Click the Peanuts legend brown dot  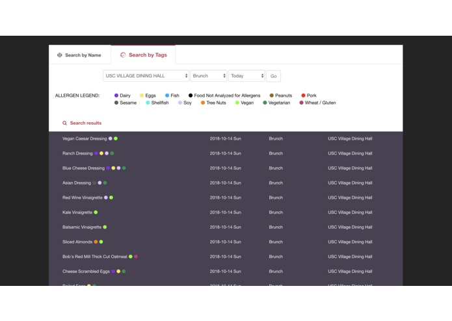pyautogui.click(x=272, y=96)
